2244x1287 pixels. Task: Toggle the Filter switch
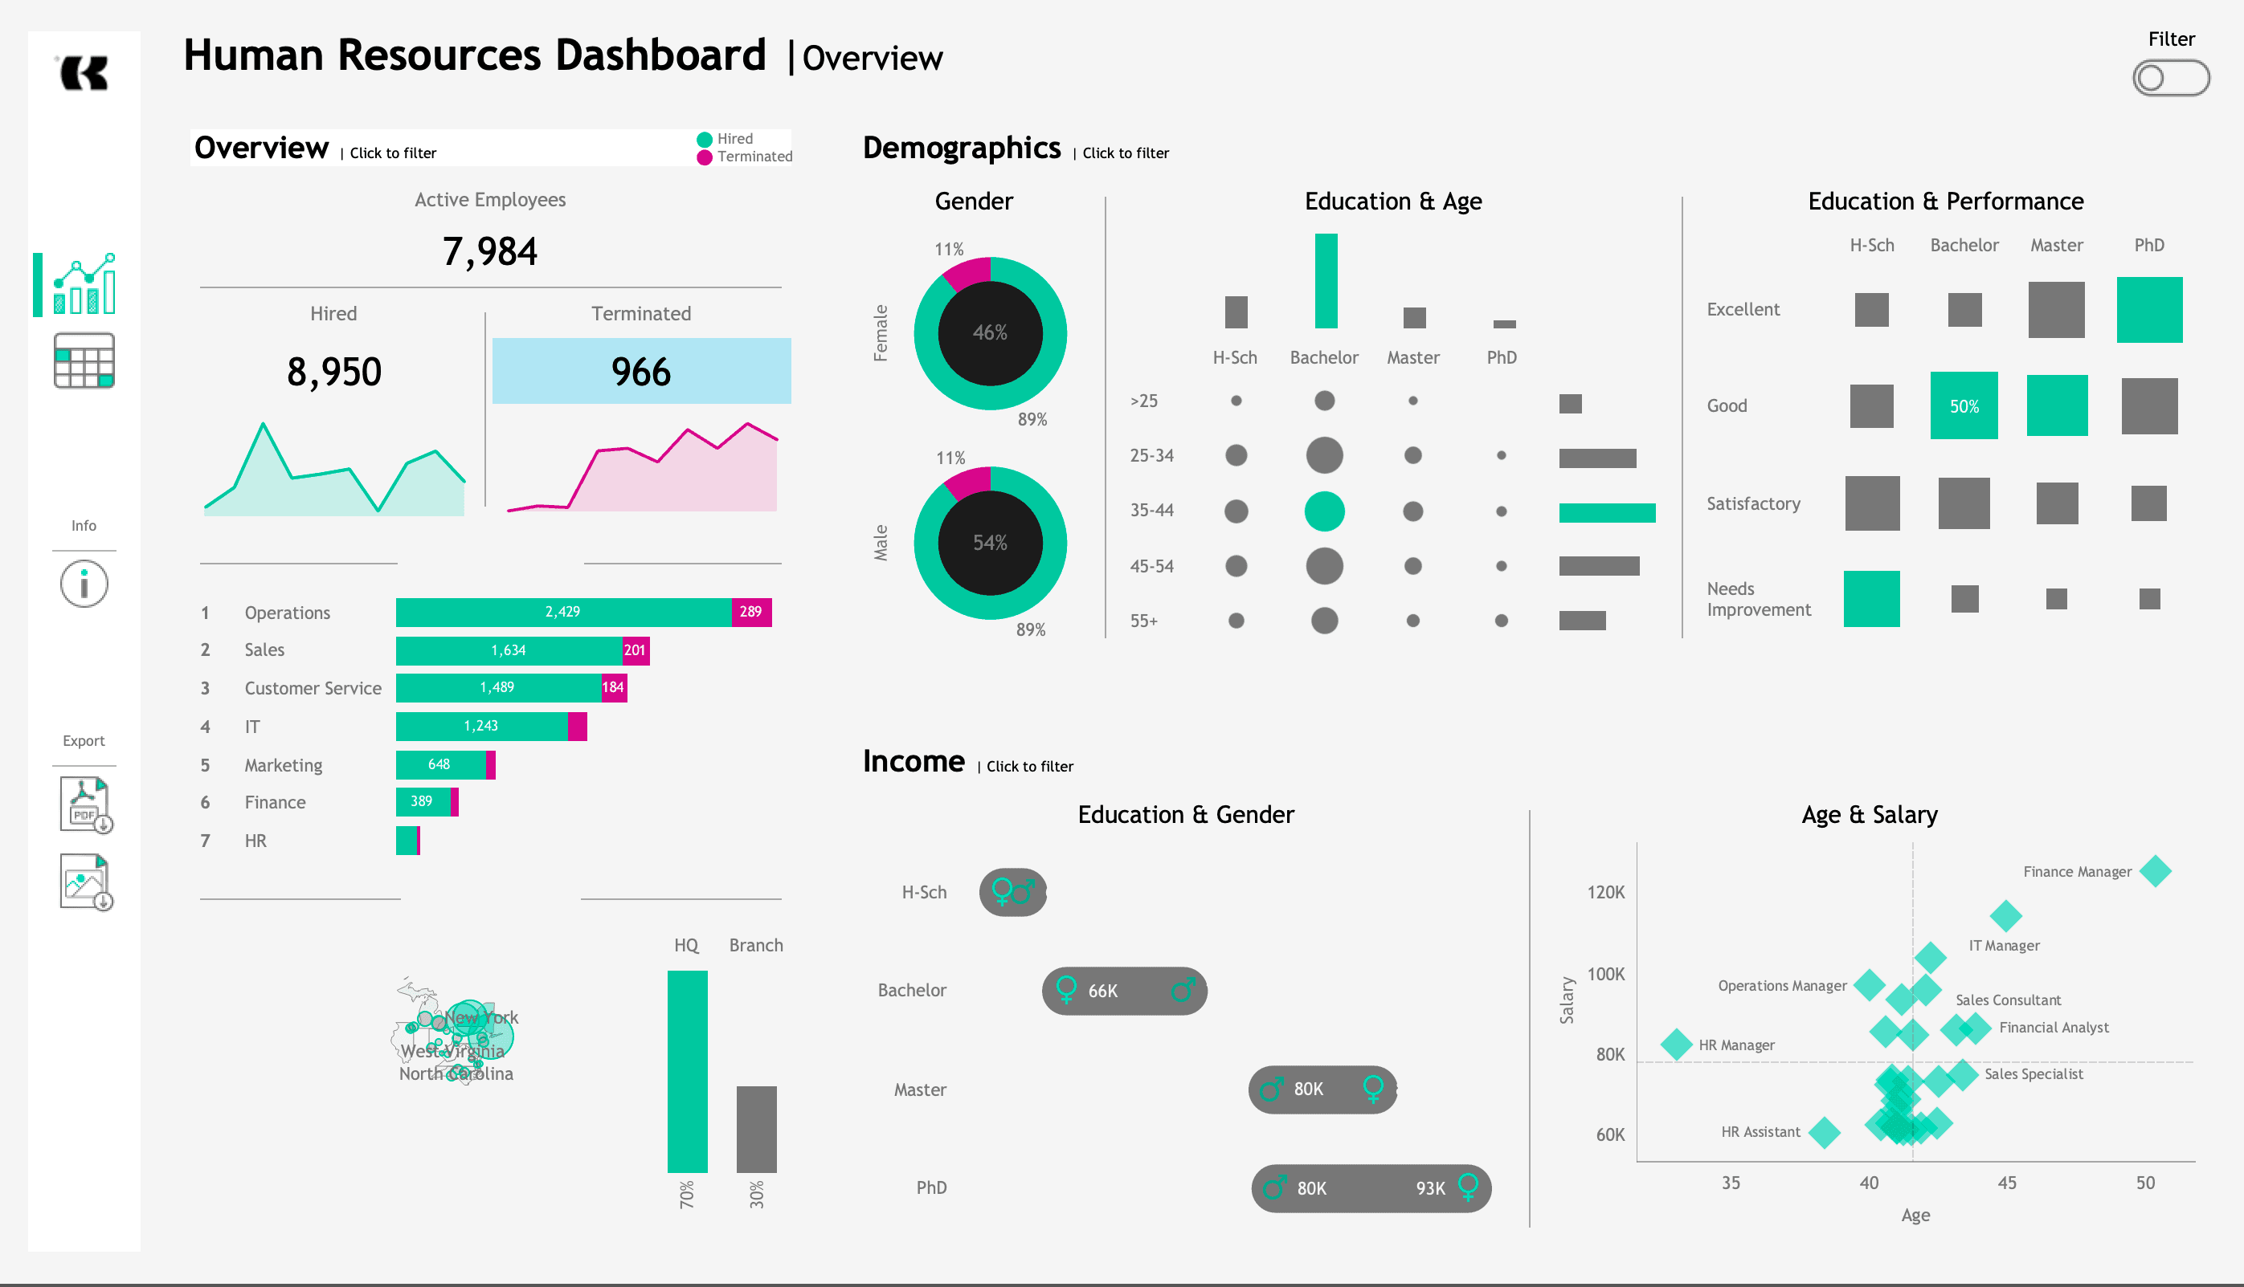(2171, 78)
